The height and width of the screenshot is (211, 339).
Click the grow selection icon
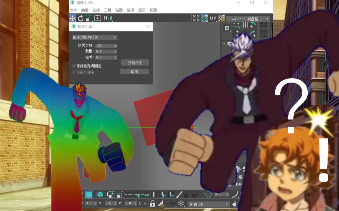click(x=111, y=194)
